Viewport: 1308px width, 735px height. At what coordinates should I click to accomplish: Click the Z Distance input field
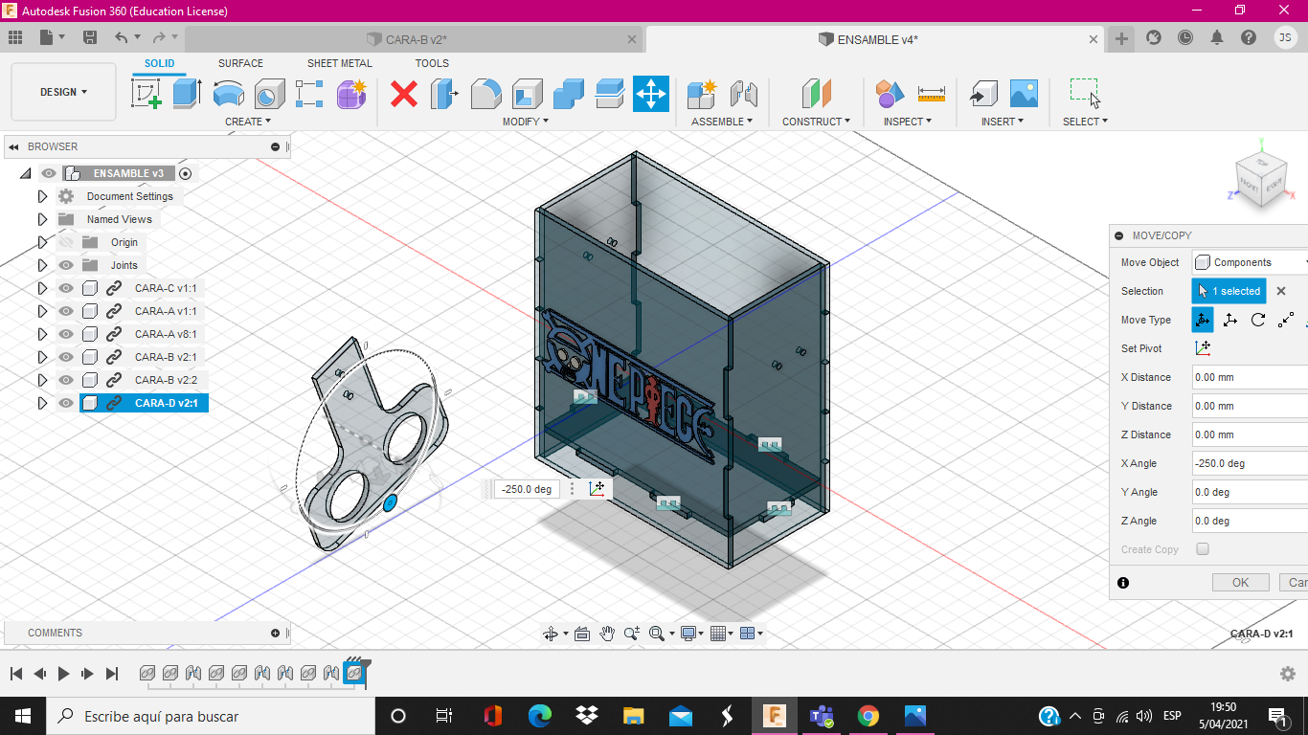(1251, 434)
